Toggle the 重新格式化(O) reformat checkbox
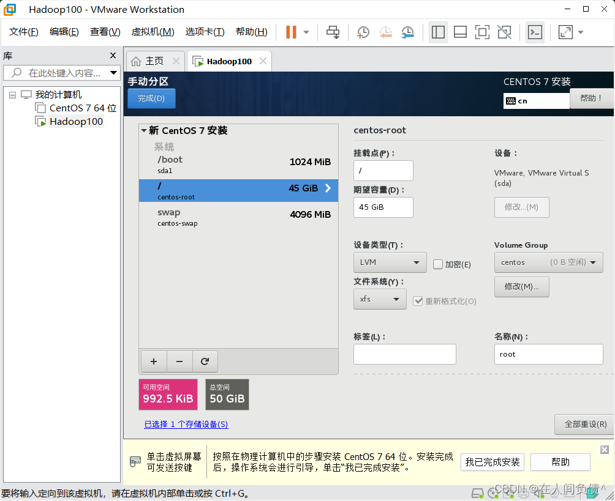 418,300
